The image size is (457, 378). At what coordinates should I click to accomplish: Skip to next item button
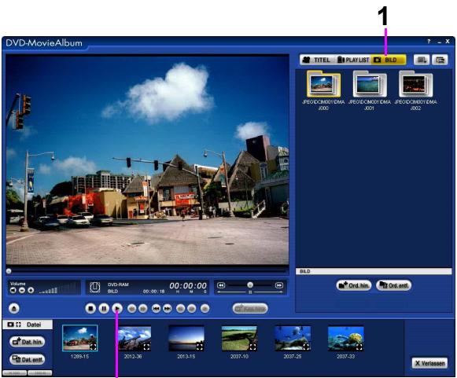(168, 308)
